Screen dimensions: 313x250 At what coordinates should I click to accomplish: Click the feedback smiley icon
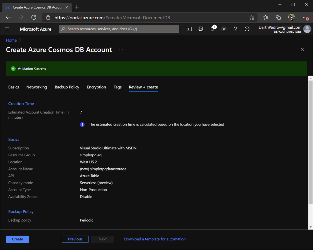pyautogui.click(x=247, y=29)
